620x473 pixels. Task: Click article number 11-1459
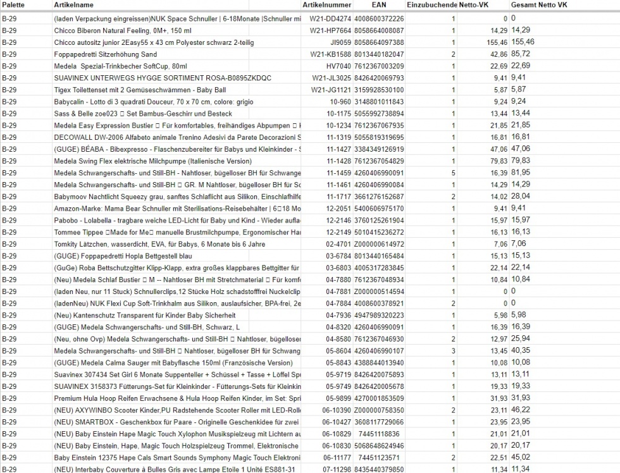pos(339,173)
